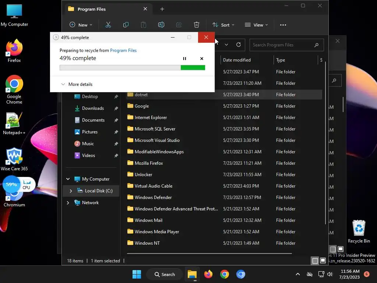Expand More details in progress dialog
377x283 pixels.
(77, 84)
